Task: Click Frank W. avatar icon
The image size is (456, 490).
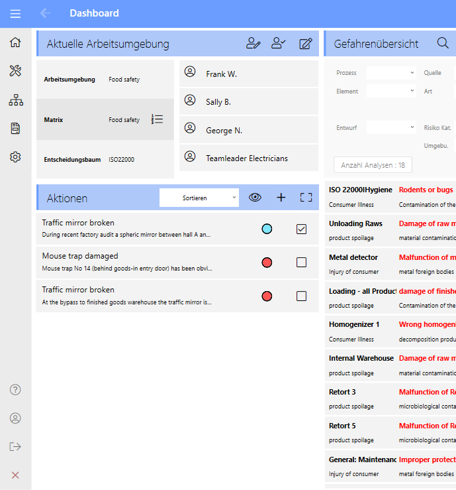Action: pyautogui.click(x=190, y=72)
